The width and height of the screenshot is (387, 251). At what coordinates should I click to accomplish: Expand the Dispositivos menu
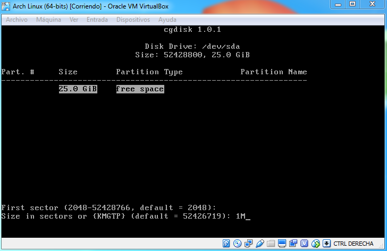click(133, 20)
